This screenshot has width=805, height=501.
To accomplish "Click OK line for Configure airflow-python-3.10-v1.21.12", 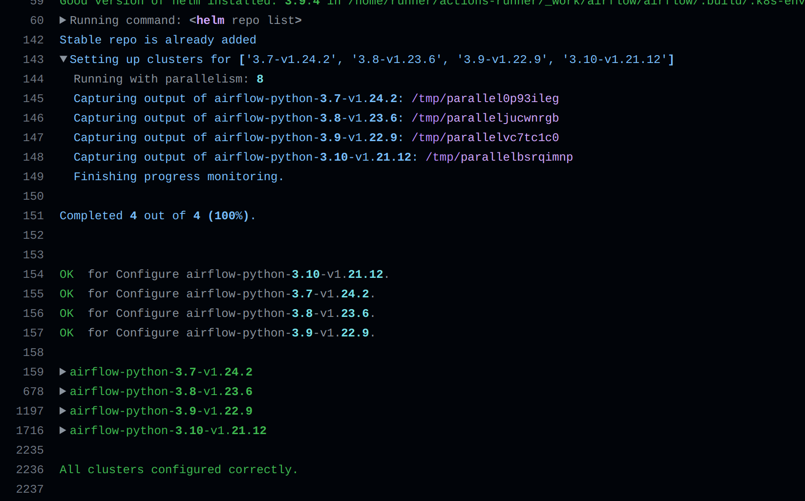I will 224,274.
